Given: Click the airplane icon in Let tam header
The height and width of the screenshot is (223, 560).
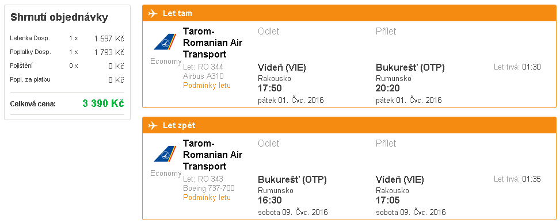Looking at the screenshot, I should (x=153, y=14).
